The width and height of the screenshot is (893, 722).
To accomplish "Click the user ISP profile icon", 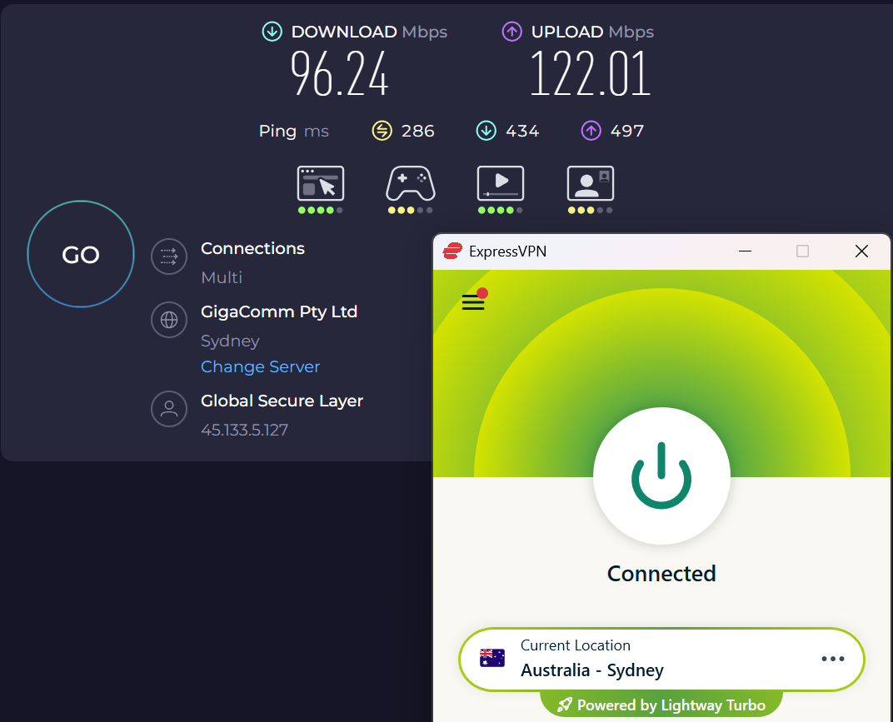I will [169, 409].
